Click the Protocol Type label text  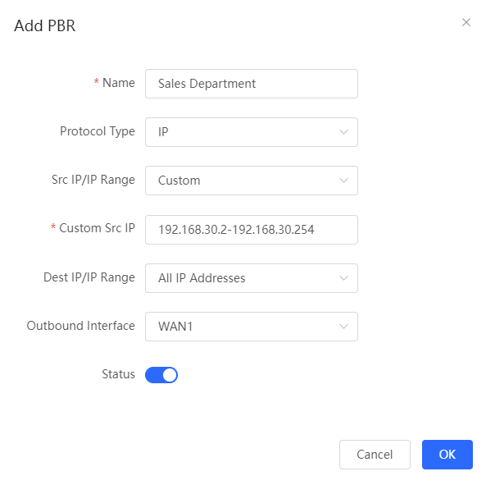click(98, 131)
